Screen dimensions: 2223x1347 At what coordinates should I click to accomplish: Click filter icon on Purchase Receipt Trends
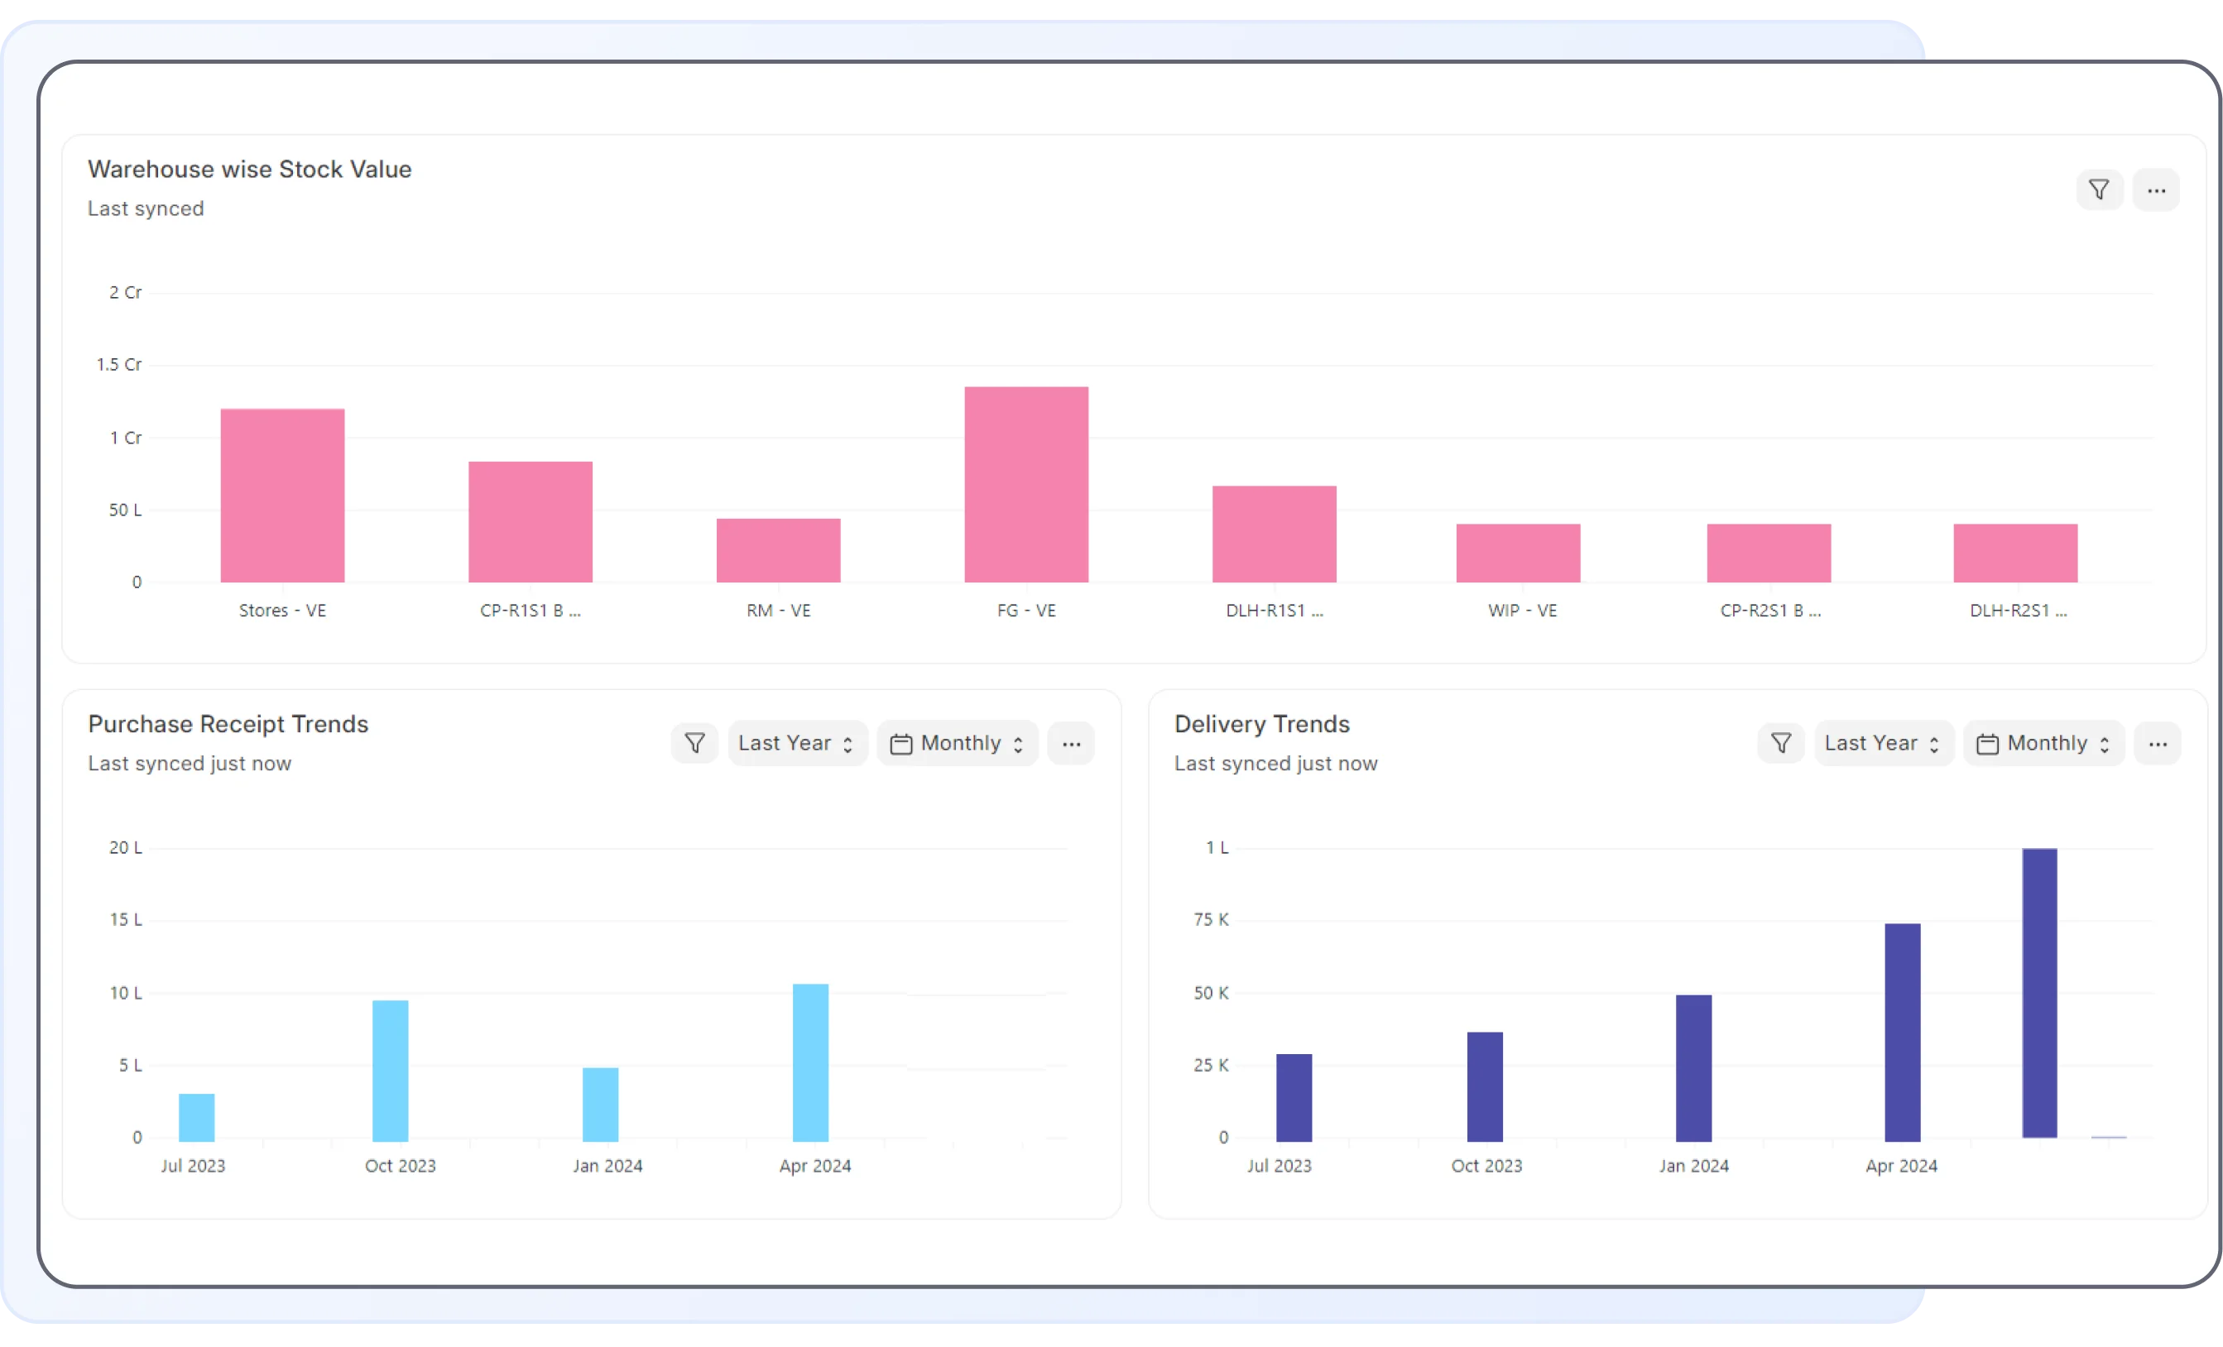point(694,744)
